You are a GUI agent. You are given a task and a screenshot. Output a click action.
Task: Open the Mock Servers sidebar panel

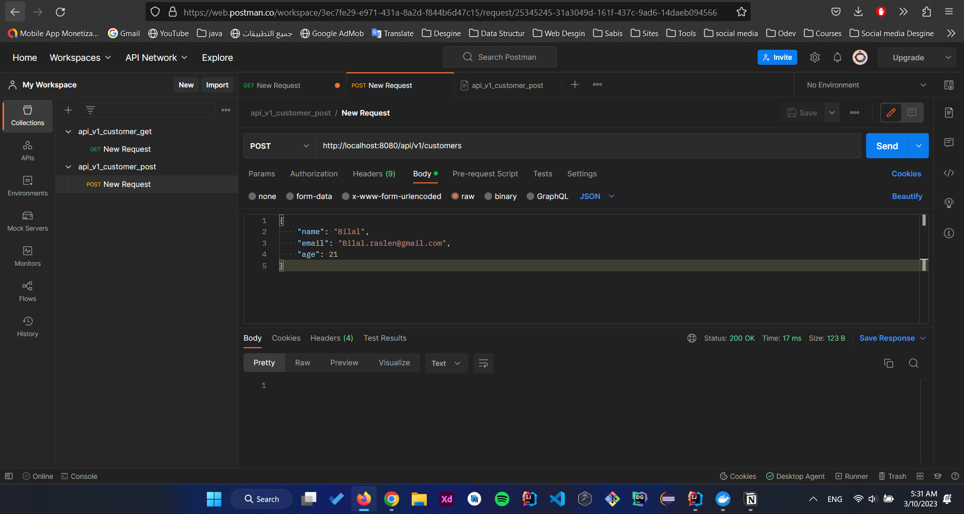coord(27,221)
